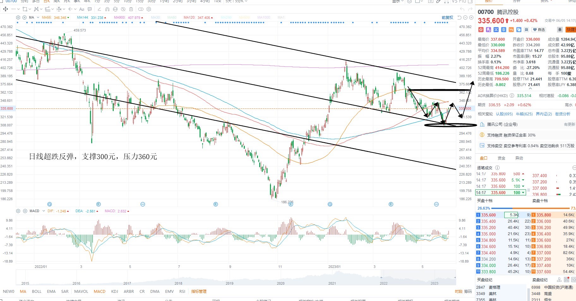Toggle the magnet snap tool
The image size is (576, 301).
107,9
